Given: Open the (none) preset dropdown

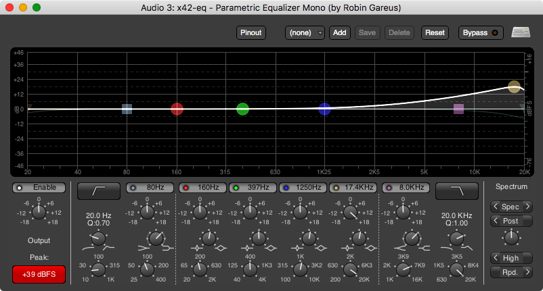Looking at the screenshot, I should click(x=305, y=32).
